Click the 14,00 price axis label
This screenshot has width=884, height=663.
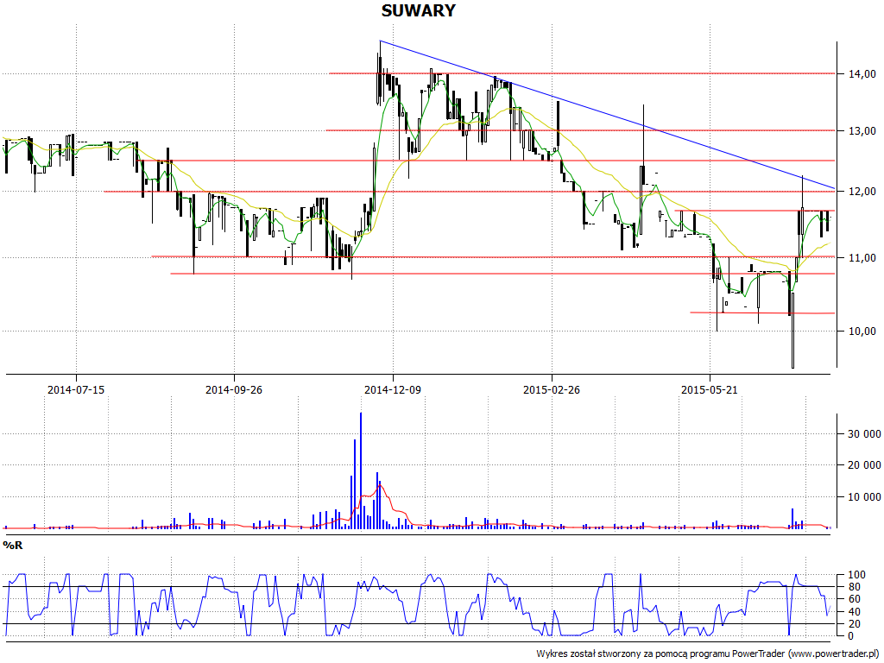click(862, 74)
